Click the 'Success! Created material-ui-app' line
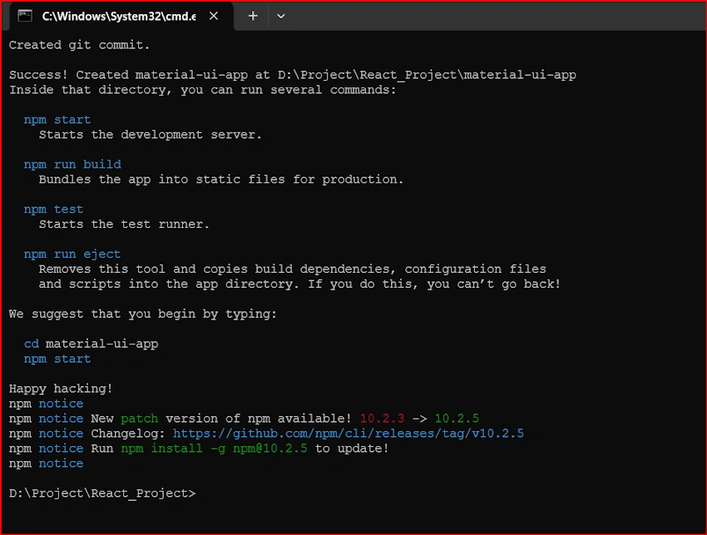 (292, 75)
